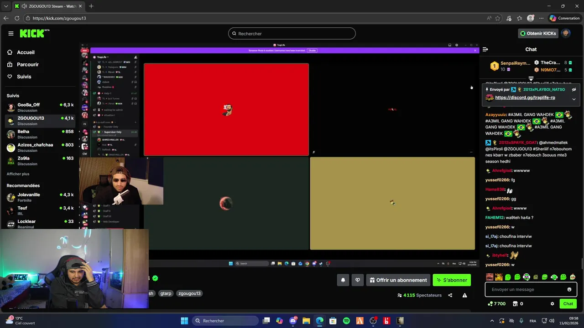Open a new browser tab
Viewport: 584px width, 328px height.
(x=91, y=6)
